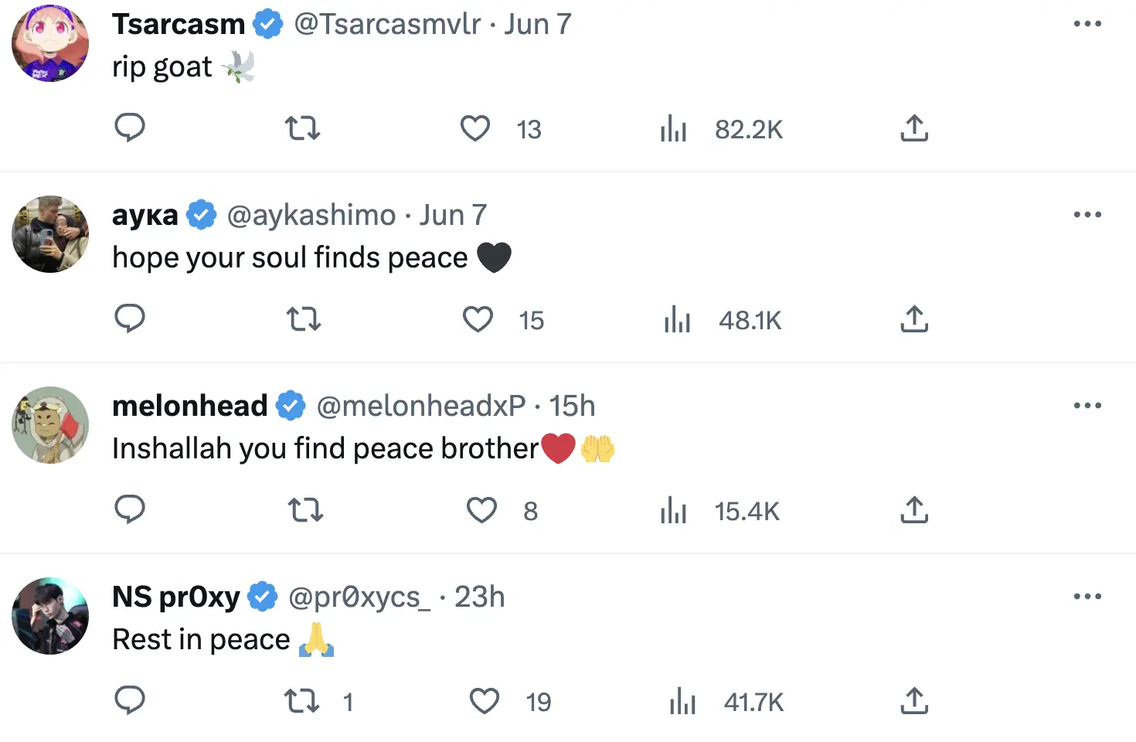Reply to melonhead's tweet

130,509
